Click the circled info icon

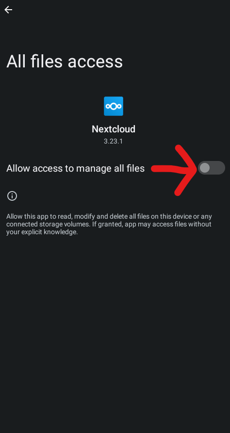[x=12, y=196]
